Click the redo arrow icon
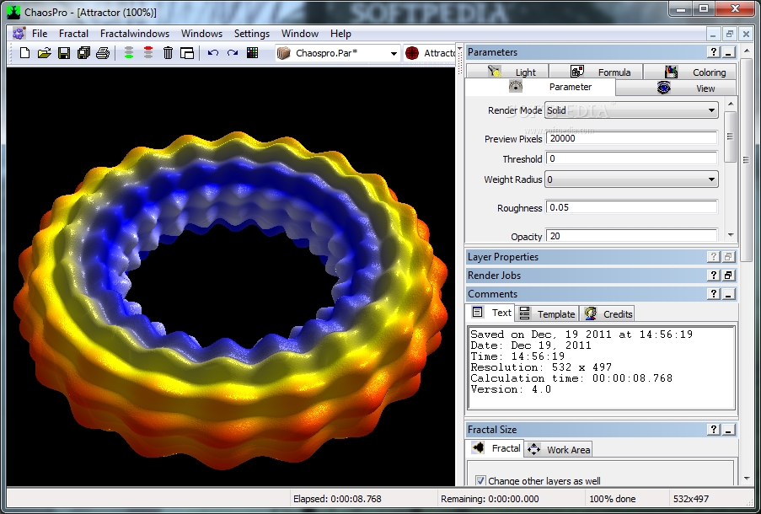 [x=232, y=53]
